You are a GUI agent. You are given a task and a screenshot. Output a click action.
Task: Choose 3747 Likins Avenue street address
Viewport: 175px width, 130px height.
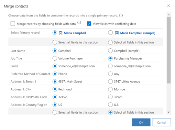pyautogui.click(x=110, y=82)
